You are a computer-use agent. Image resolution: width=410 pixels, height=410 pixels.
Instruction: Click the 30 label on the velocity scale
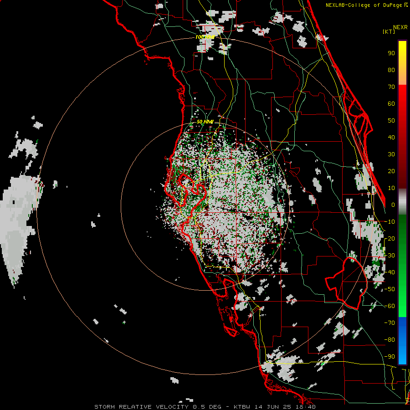(x=391, y=154)
